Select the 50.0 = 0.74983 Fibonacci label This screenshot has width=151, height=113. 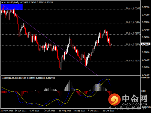coord(133,33)
